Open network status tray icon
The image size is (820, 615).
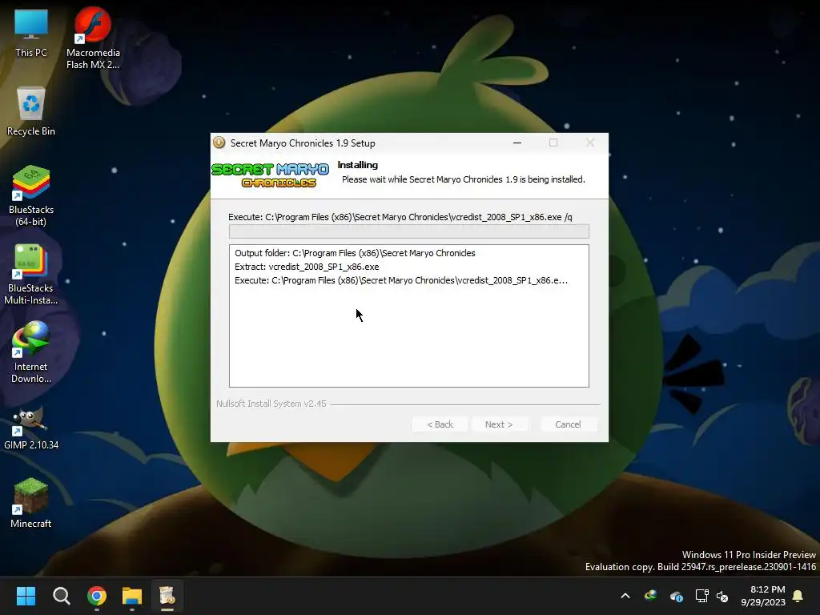click(x=701, y=596)
